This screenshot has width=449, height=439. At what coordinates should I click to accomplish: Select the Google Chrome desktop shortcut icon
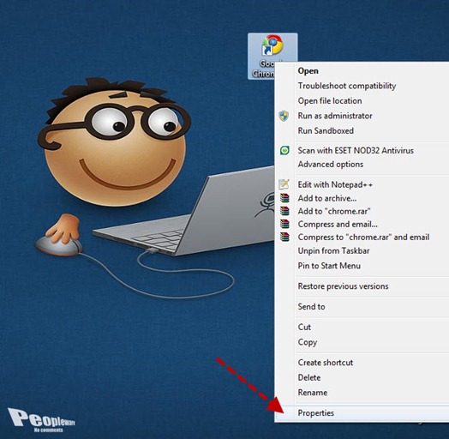pos(272,45)
